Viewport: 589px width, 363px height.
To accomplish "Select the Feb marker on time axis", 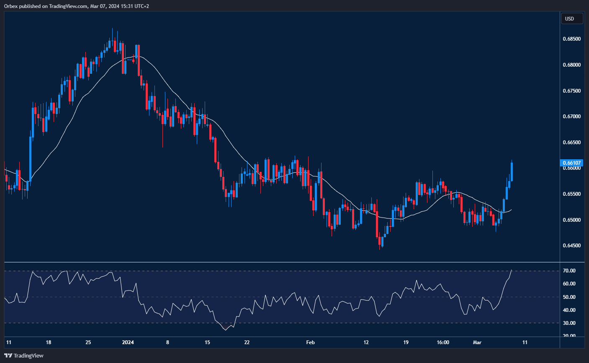I will 310,342.
